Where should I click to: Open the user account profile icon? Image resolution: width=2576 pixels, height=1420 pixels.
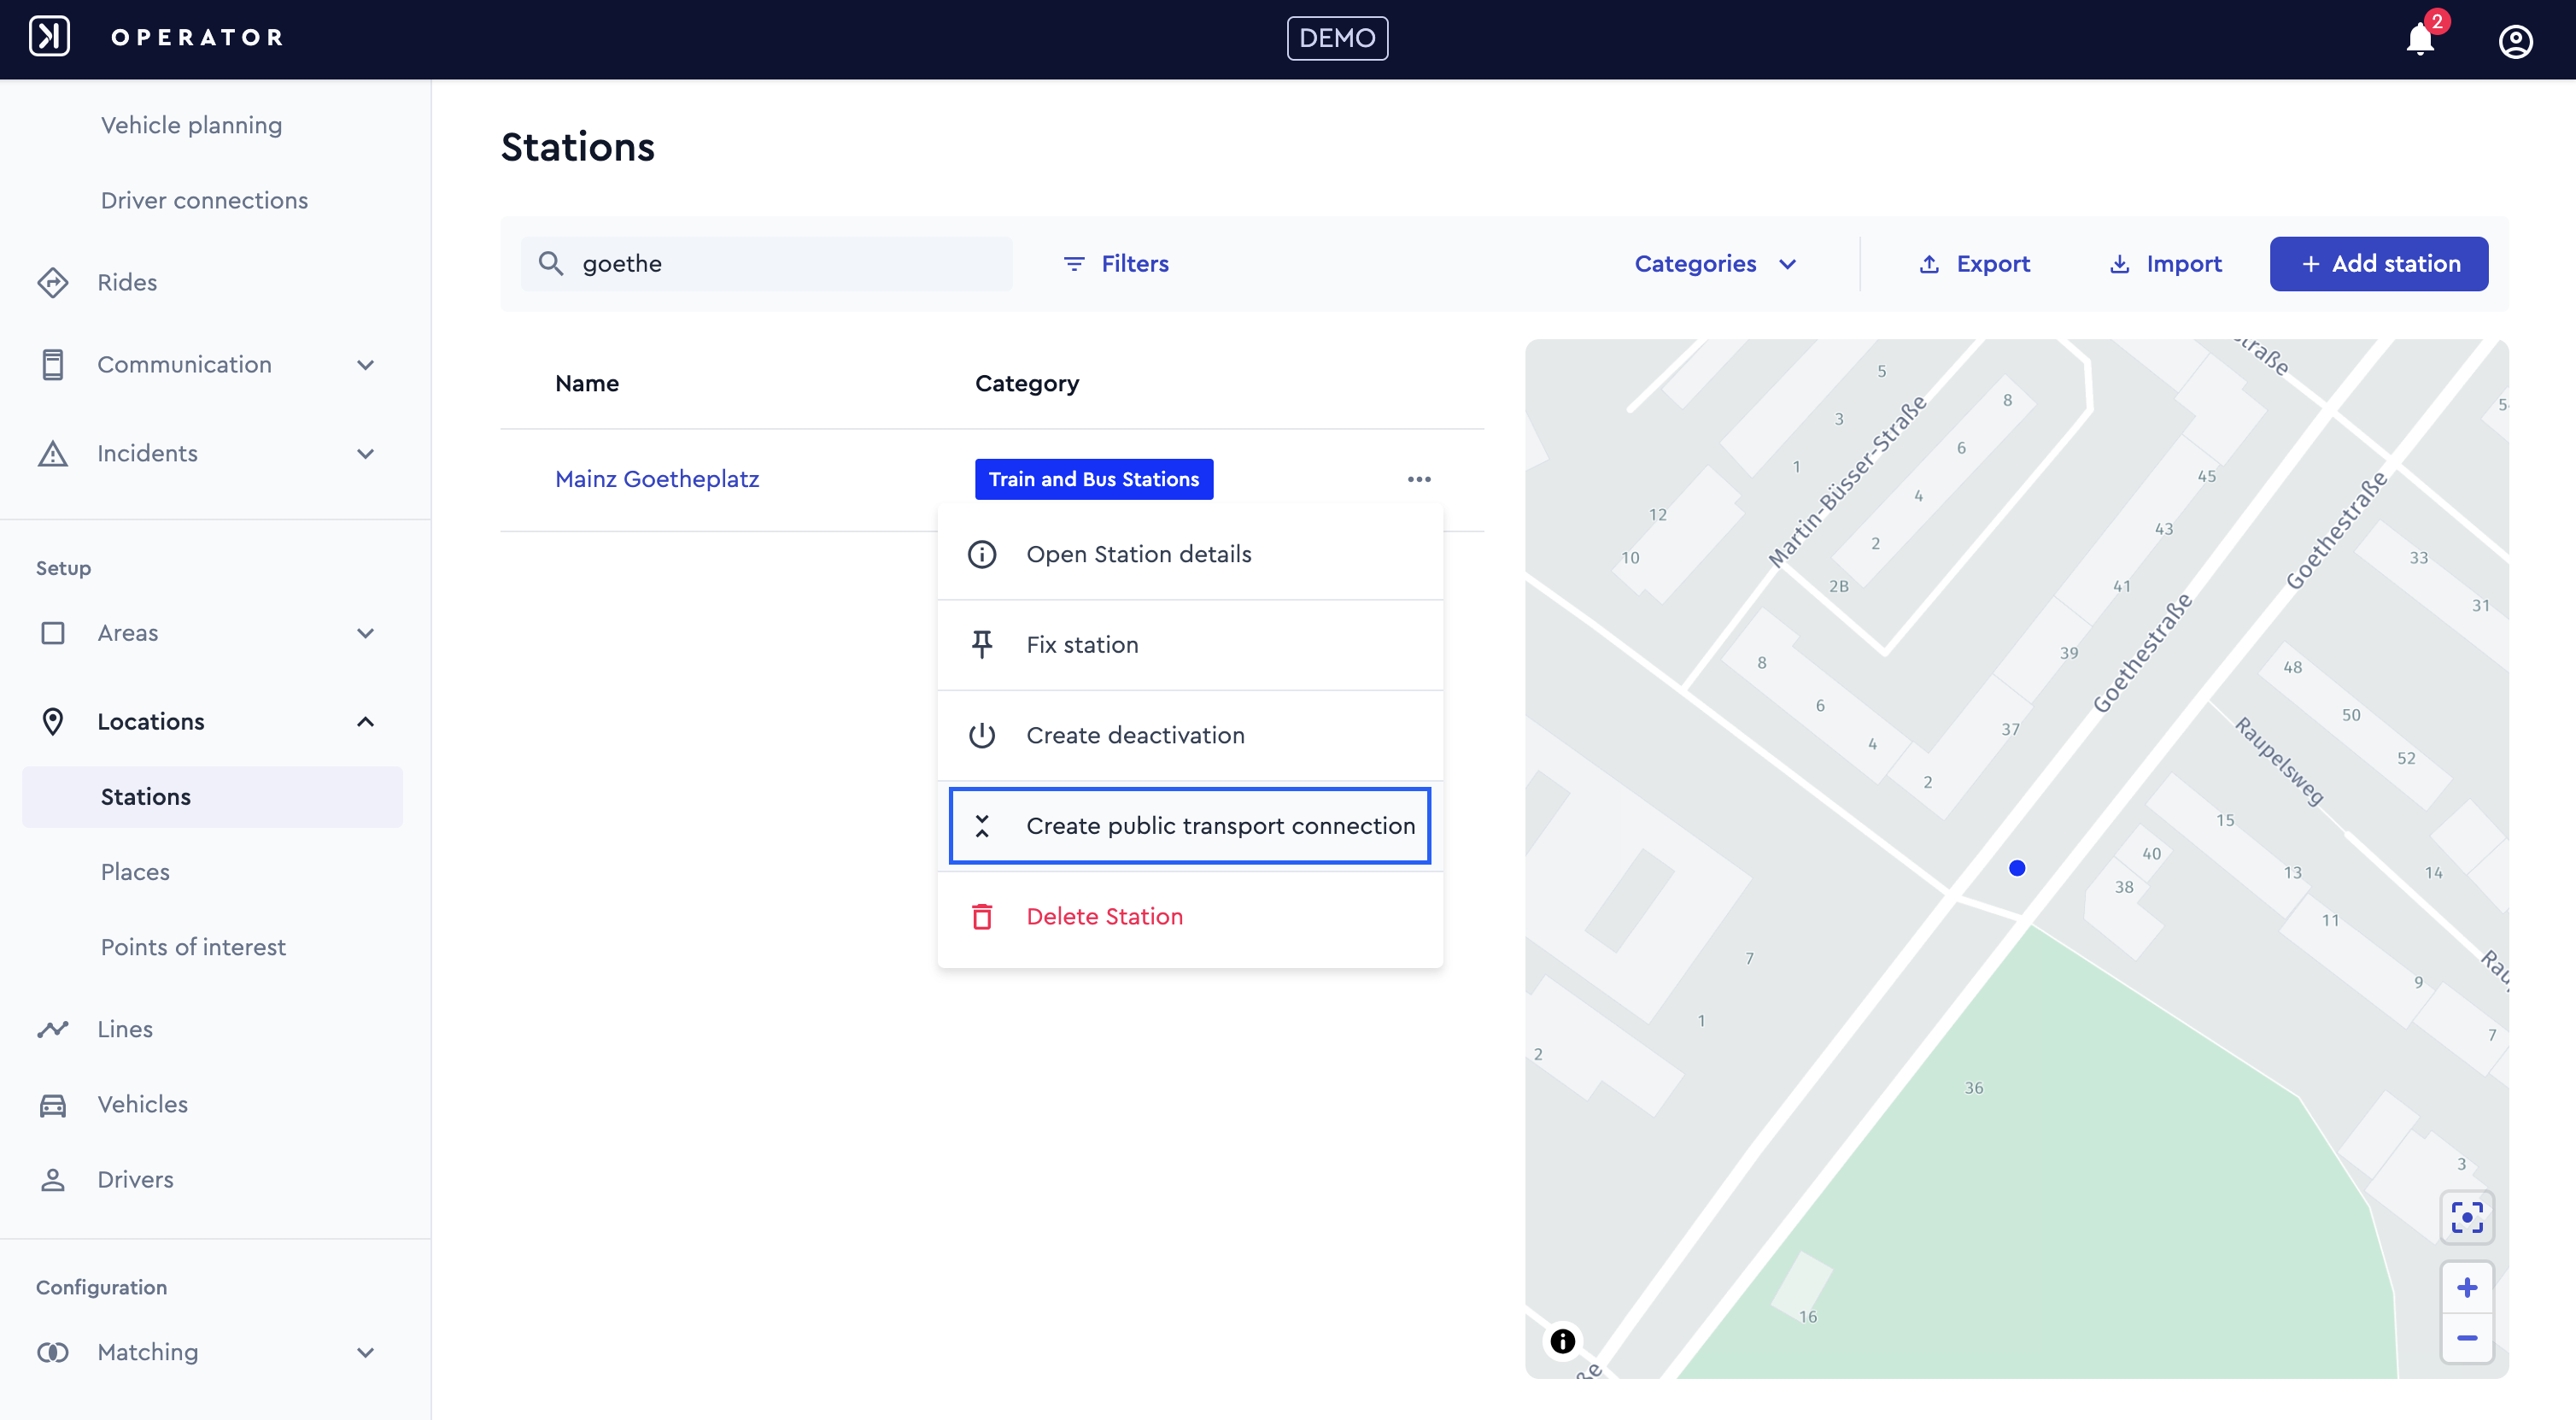click(x=2515, y=41)
